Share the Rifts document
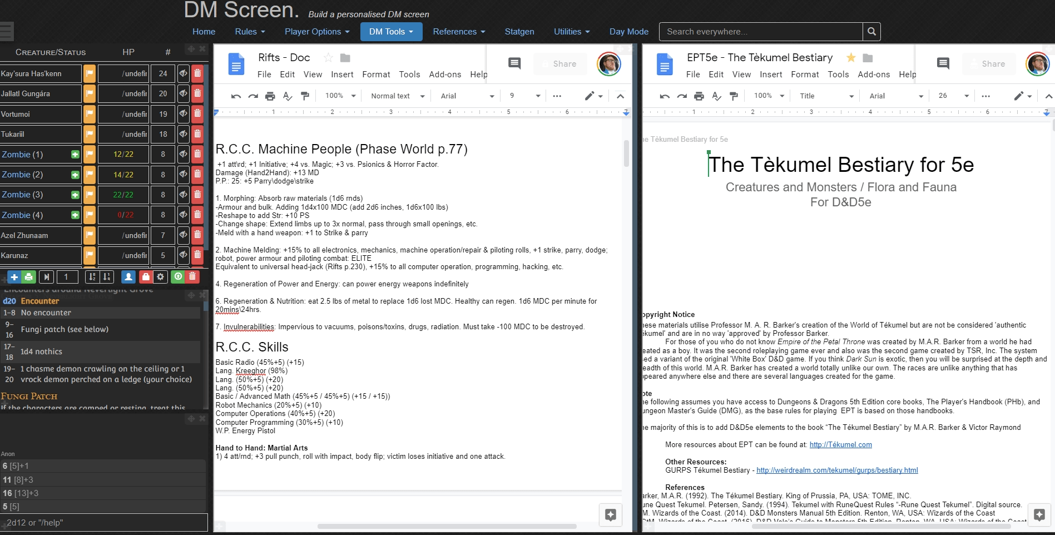1055x535 pixels. point(560,64)
